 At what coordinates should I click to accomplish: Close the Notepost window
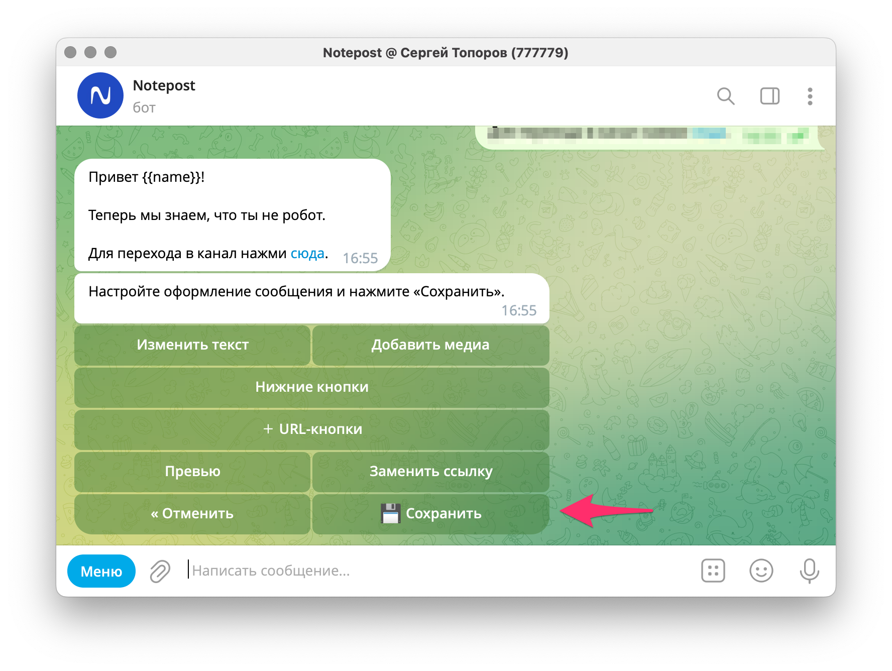70,52
